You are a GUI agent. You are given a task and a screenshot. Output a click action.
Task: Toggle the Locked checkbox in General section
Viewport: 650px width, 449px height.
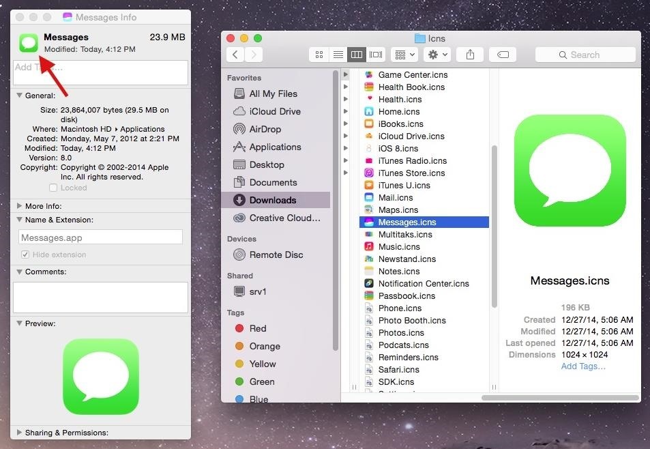click(53, 188)
